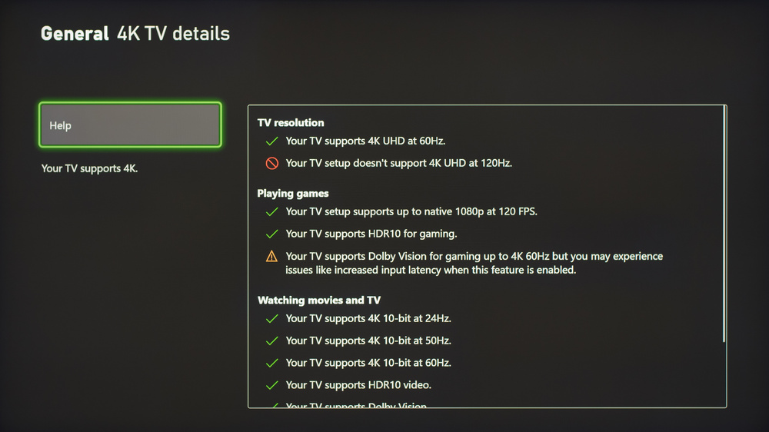Click checkmark next to 4K 10-bit at 60Hz
The image size is (769, 432).
(x=271, y=363)
